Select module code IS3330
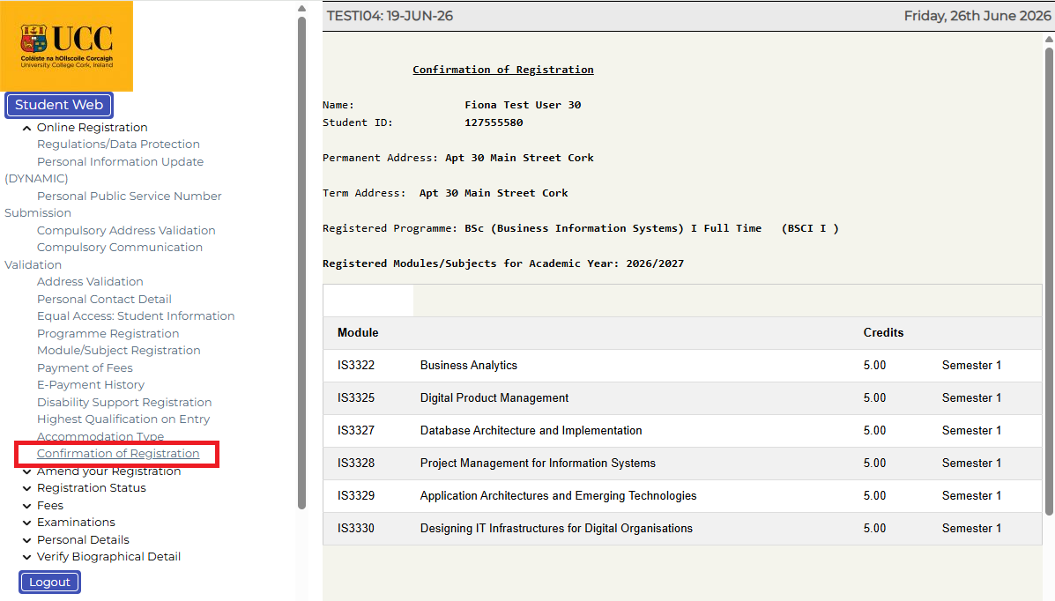Image resolution: width=1055 pixels, height=601 pixels. point(356,529)
